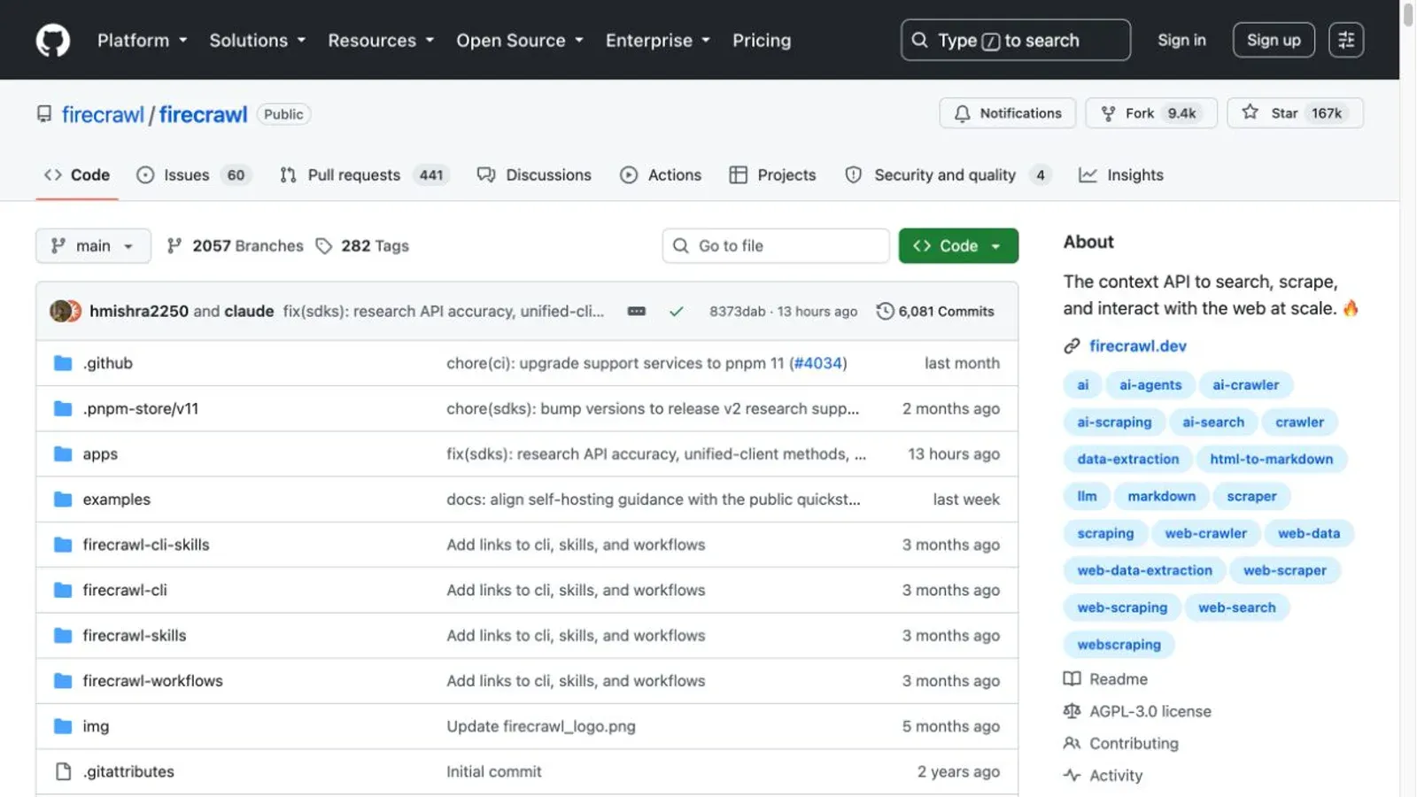The width and height of the screenshot is (1417, 797).
Task: Open the .pnpm-store/v11 folder name
Action: point(141,408)
